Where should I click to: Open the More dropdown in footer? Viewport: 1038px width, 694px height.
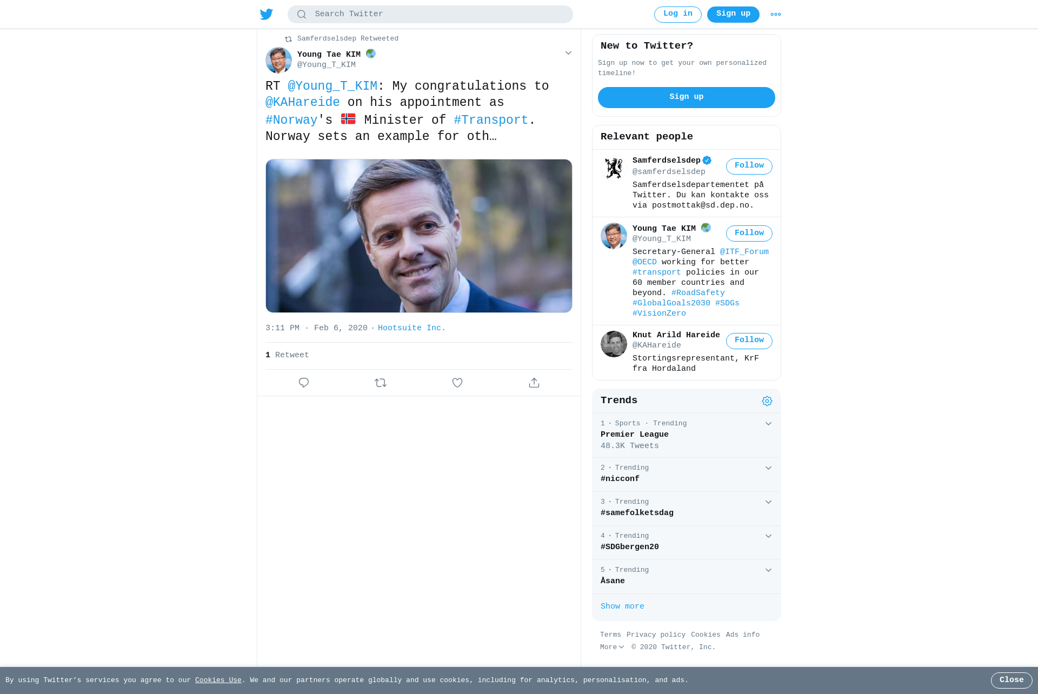[611, 647]
